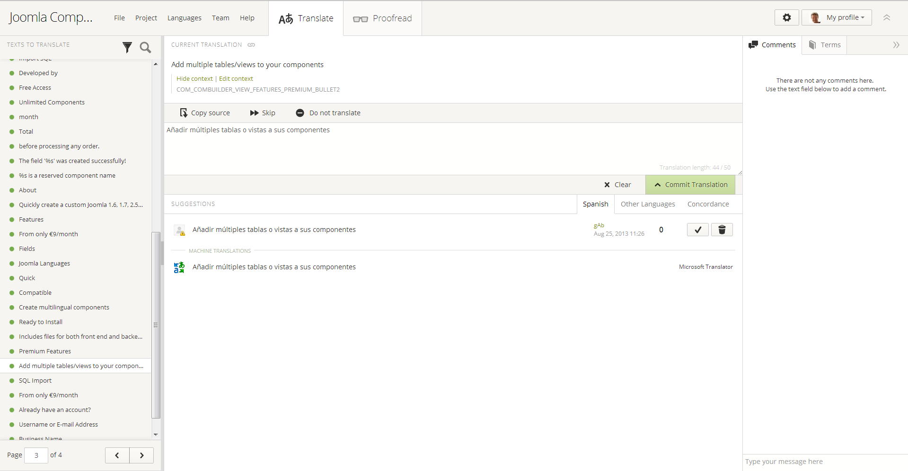
Task: Switch to the Proofread tab
Action: 382,18
